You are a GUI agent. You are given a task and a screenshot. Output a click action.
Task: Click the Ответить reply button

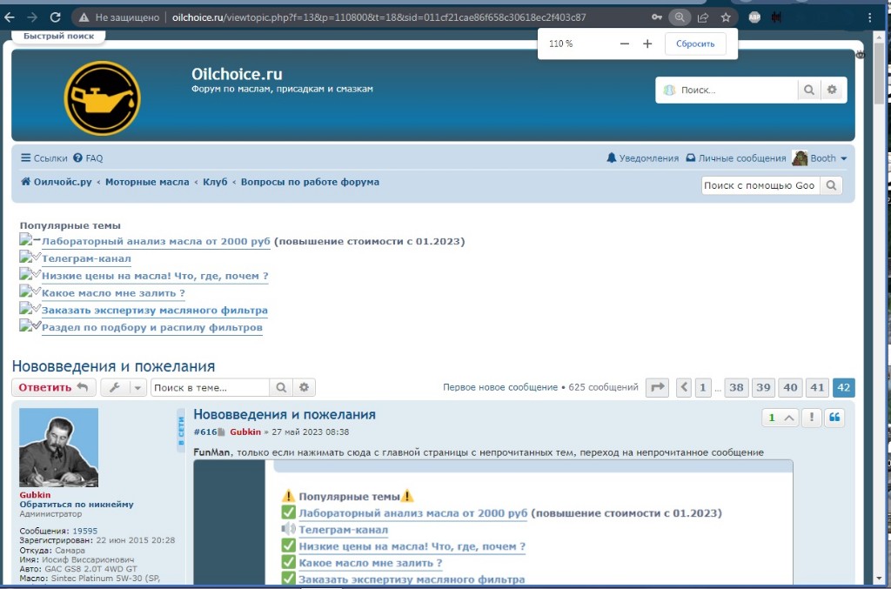(53, 387)
